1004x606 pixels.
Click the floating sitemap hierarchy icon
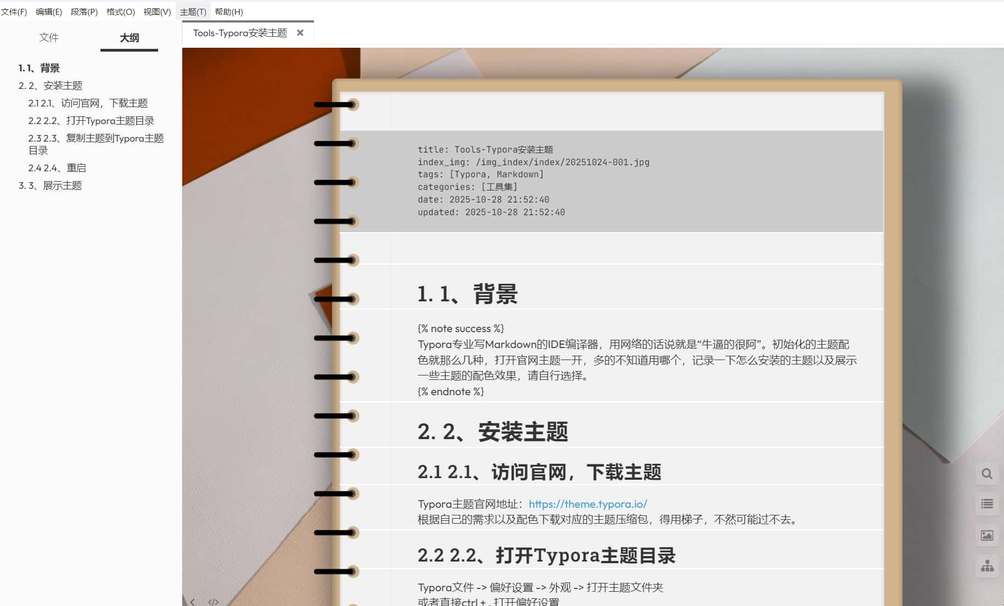(x=986, y=566)
